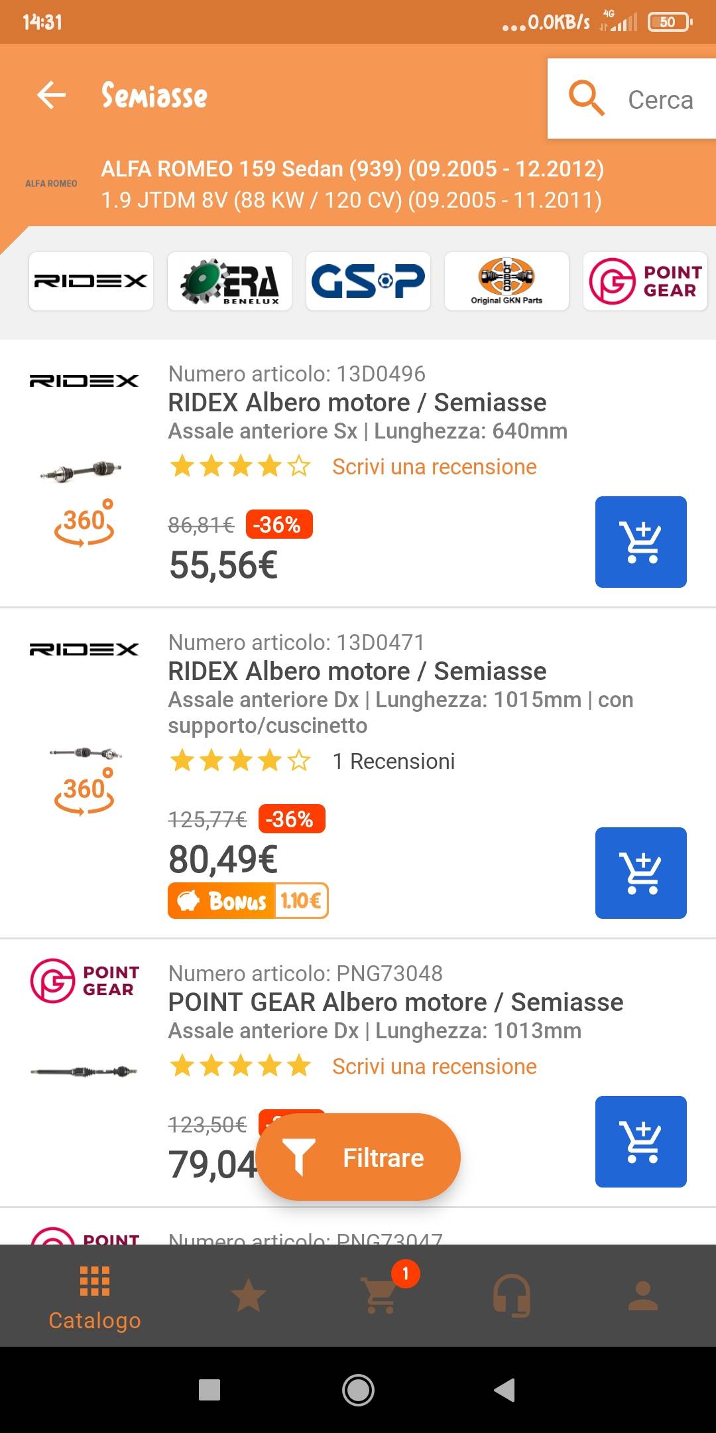The image size is (716, 1433).
Task: Open the Filtrare filter button
Action: [359, 1158]
